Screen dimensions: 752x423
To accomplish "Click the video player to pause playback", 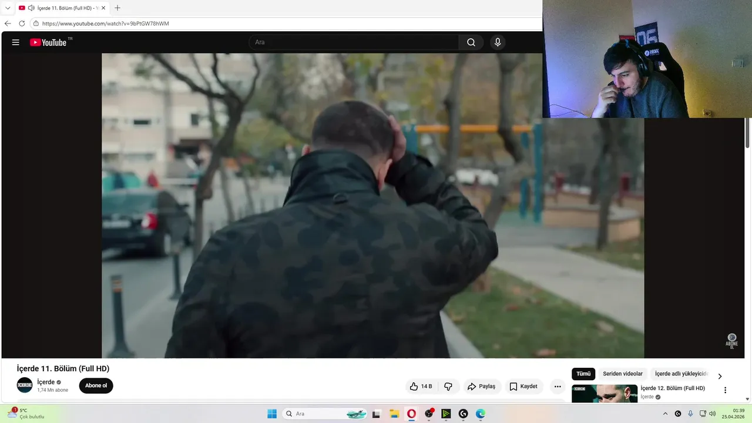I will pos(372,206).
